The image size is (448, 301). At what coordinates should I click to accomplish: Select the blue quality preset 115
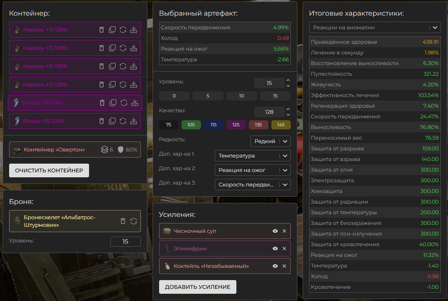pyautogui.click(x=214, y=125)
